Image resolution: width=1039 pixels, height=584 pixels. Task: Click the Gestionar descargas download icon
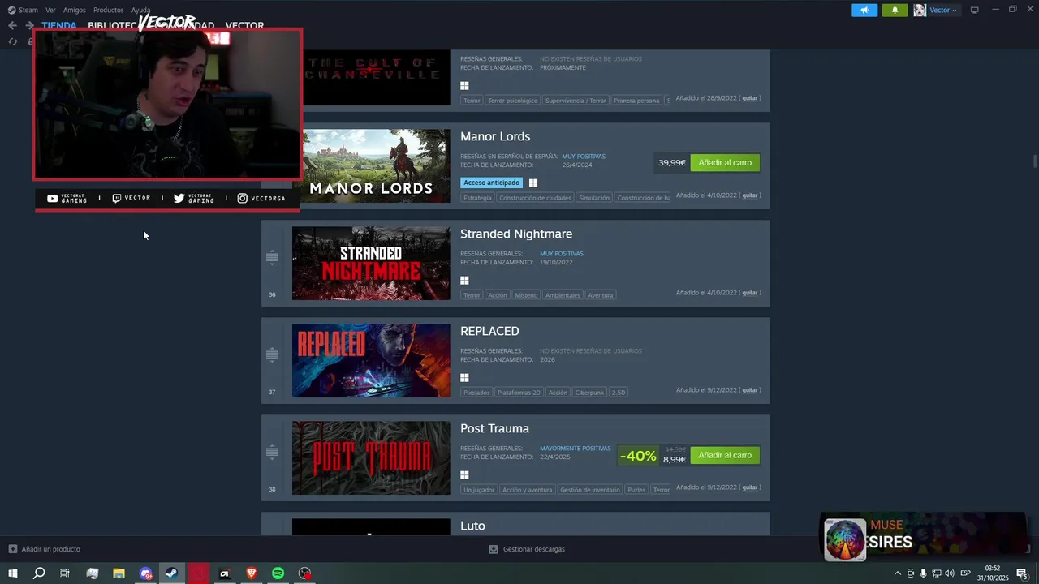494,549
